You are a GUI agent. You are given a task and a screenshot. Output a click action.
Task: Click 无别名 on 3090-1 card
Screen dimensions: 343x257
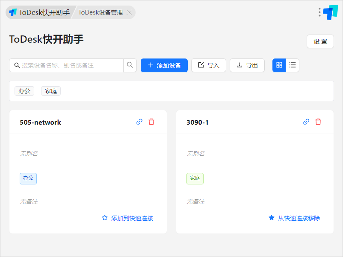195,154
